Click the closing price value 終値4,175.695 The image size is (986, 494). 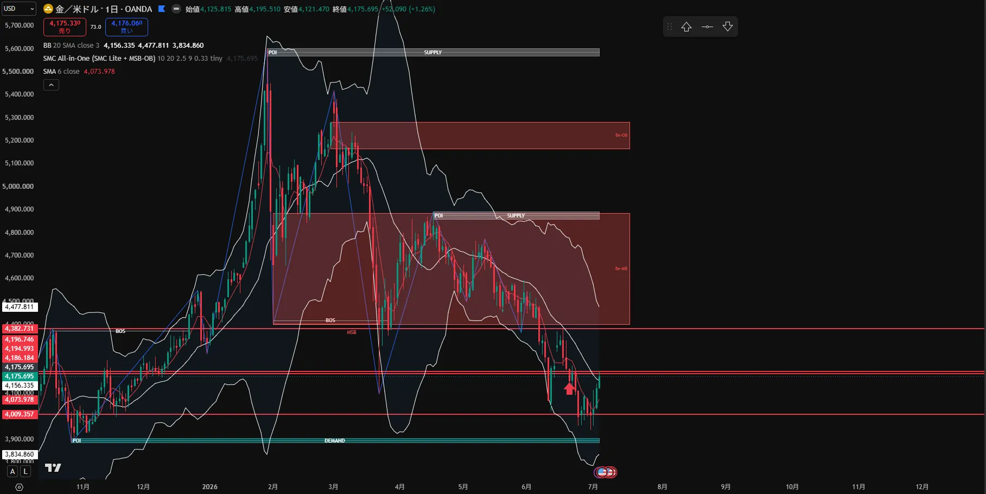355,9
